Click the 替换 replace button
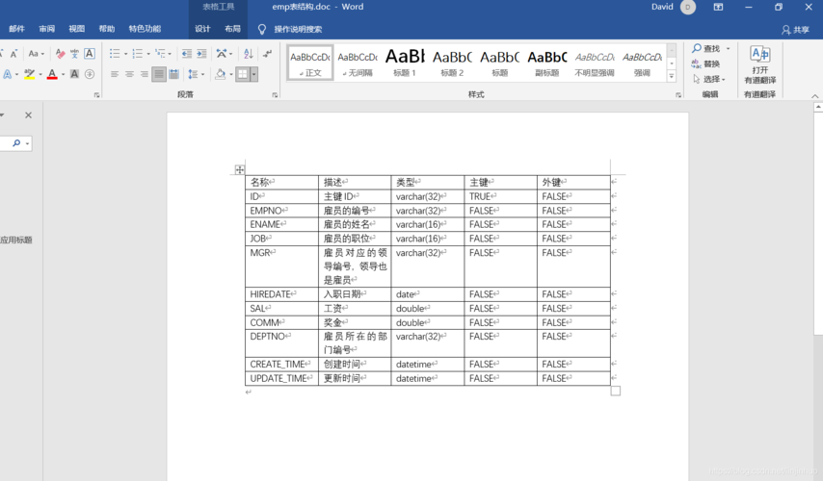823x481 pixels. coord(705,63)
